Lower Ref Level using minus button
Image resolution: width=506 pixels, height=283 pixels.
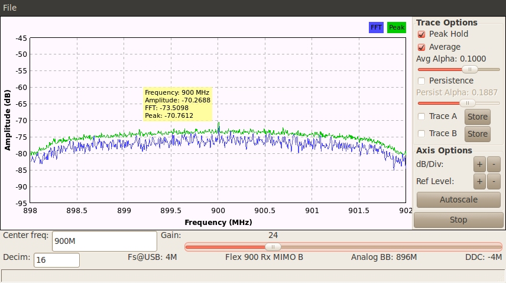click(x=494, y=182)
